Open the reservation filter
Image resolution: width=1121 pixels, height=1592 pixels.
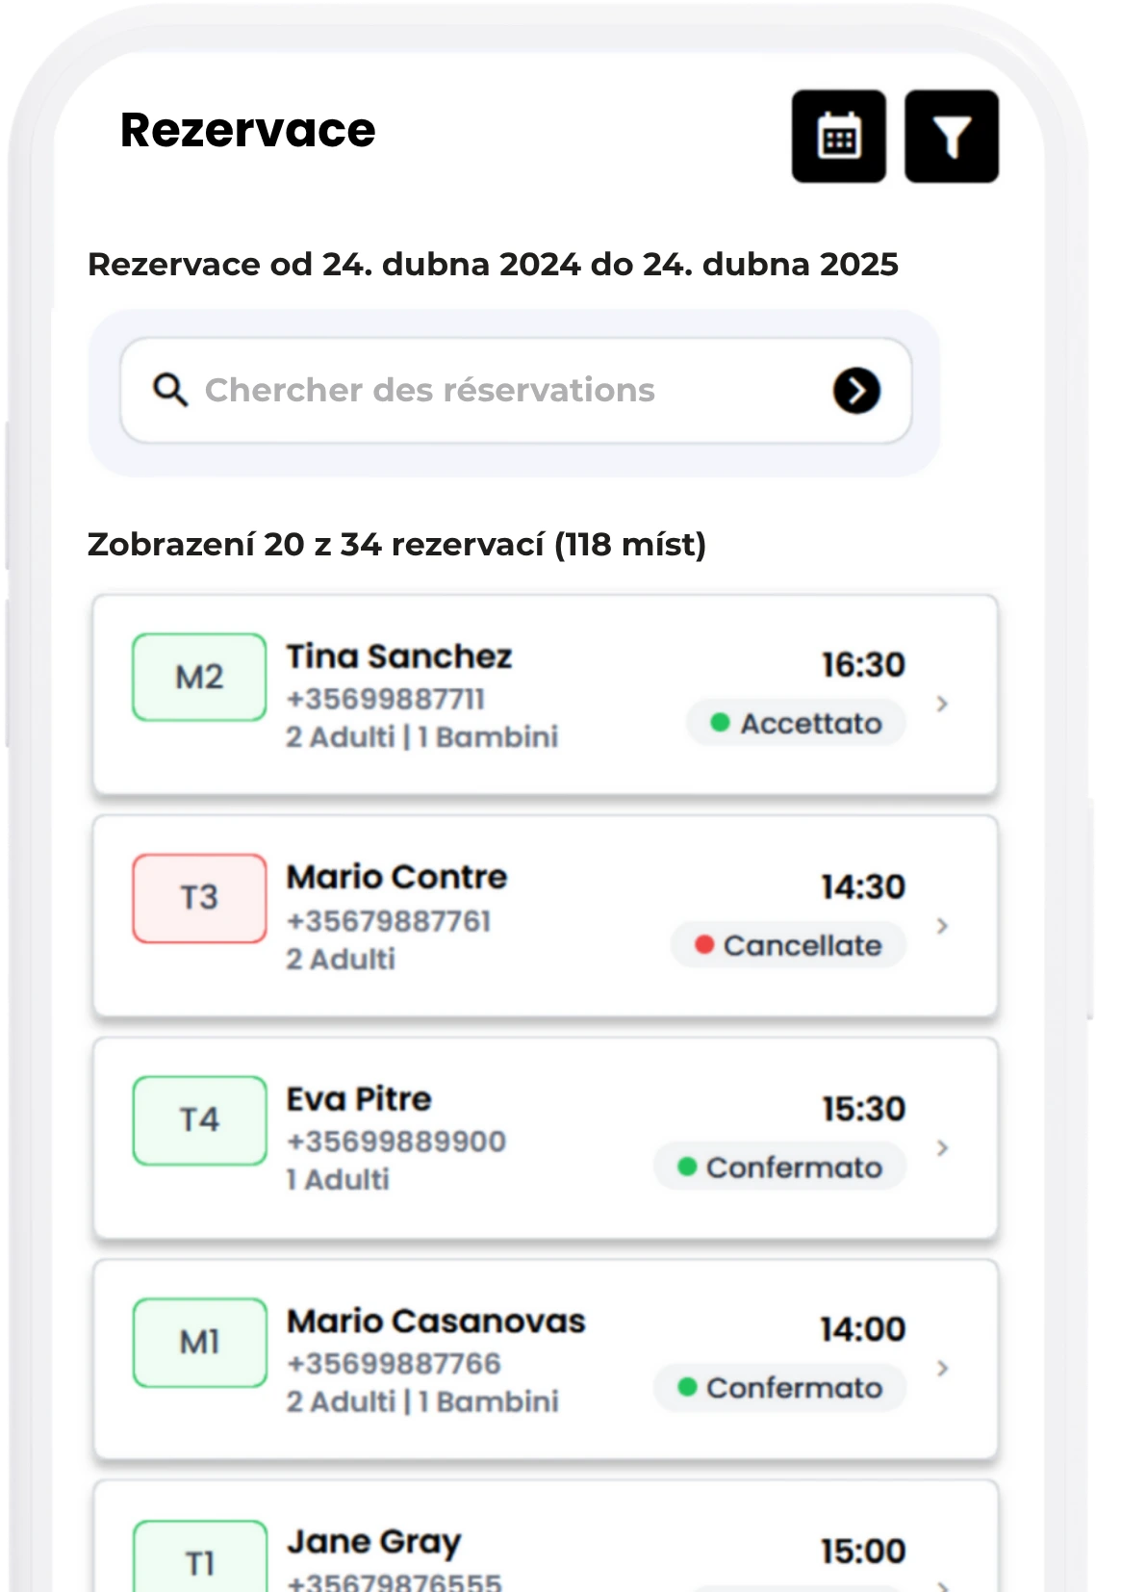952,136
